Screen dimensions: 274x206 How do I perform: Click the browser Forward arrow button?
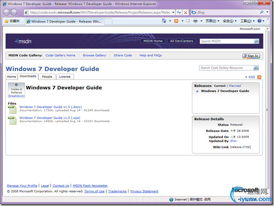(14, 12)
